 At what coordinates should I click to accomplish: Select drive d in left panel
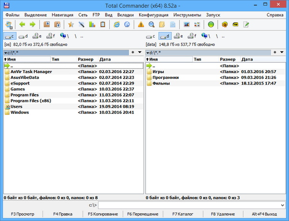click(x=23, y=36)
